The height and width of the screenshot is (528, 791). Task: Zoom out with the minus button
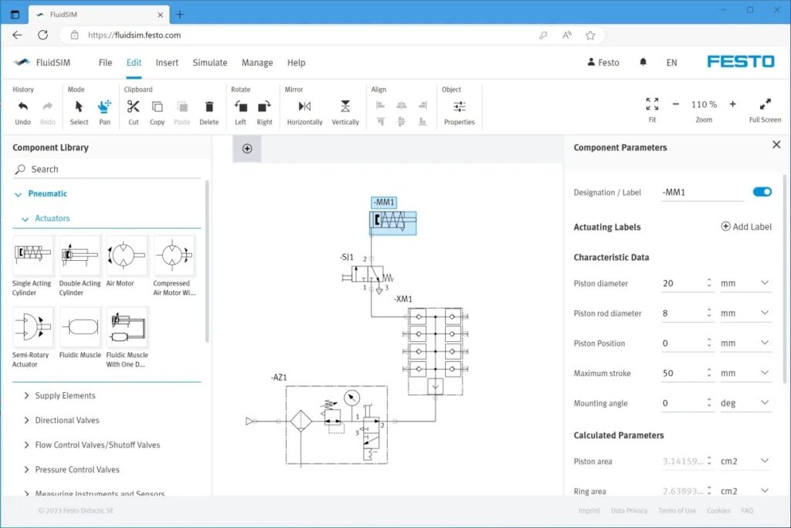click(675, 104)
